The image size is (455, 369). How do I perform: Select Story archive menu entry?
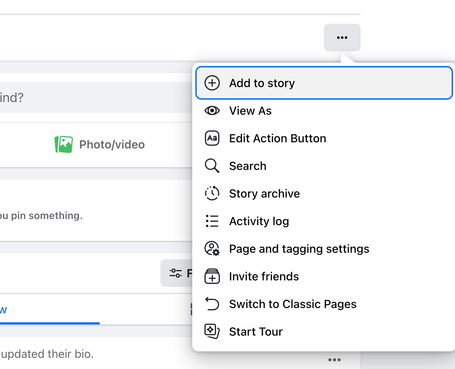(264, 194)
